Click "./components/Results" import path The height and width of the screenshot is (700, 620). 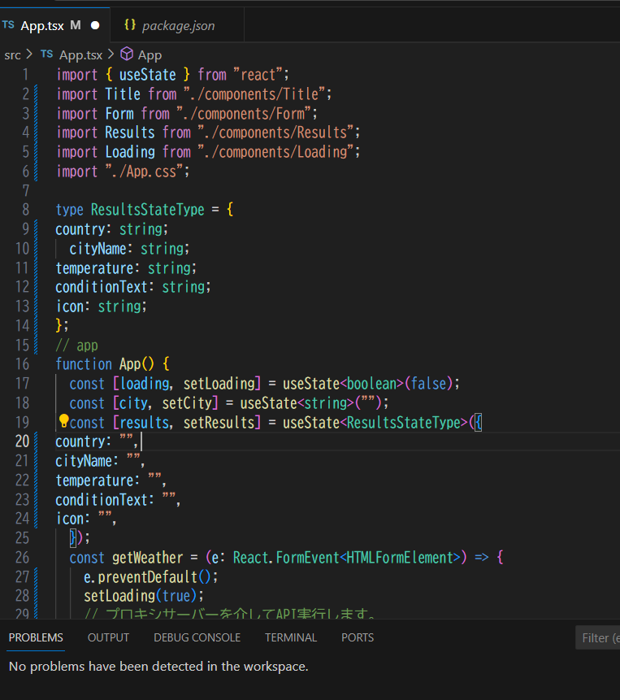275,133
